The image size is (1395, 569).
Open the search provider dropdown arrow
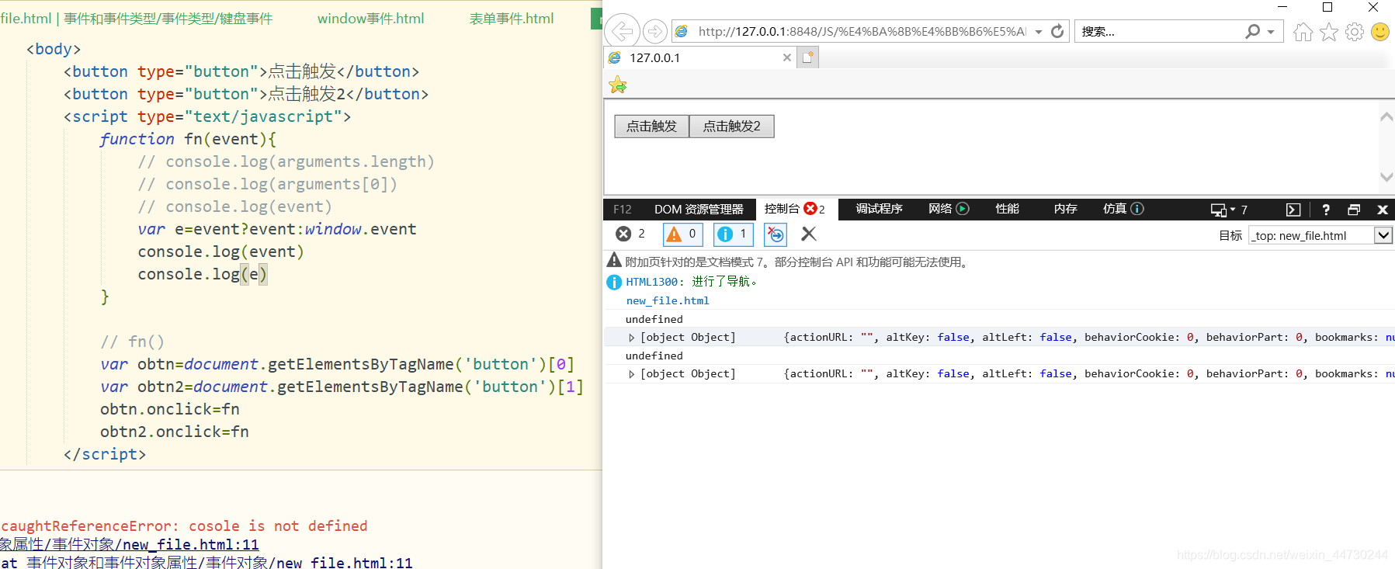coord(1271,32)
